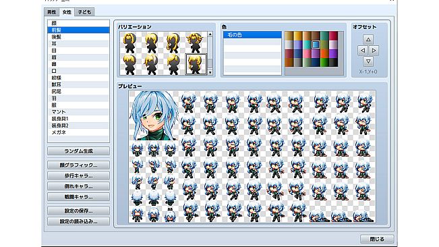Pick the lavender-blue swatch in the second row
The height and width of the screenshot is (247, 439).
coord(298,45)
